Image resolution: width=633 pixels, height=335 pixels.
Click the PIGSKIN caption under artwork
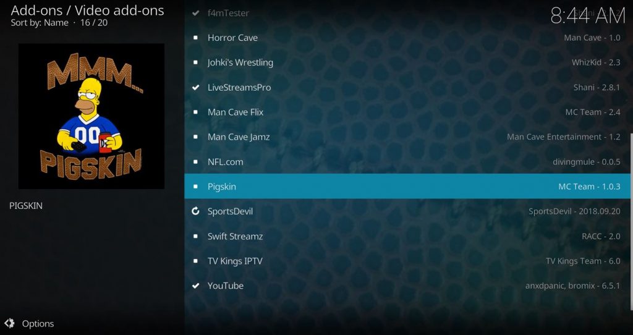click(26, 205)
